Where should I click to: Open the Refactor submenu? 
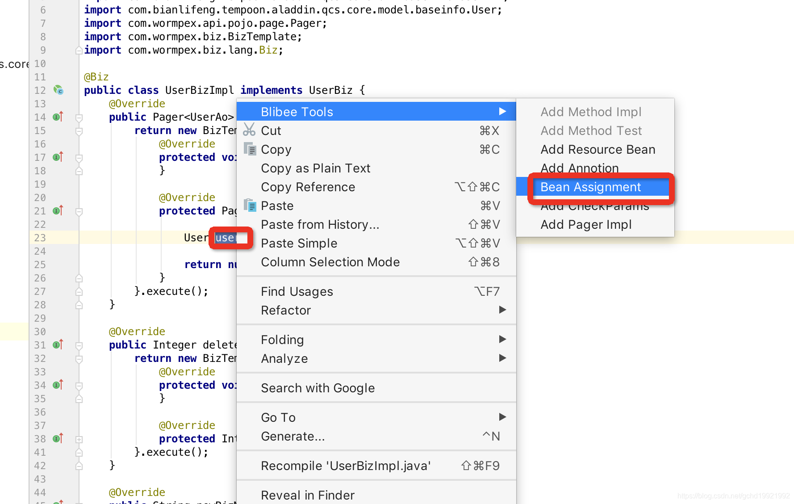coord(376,310)
